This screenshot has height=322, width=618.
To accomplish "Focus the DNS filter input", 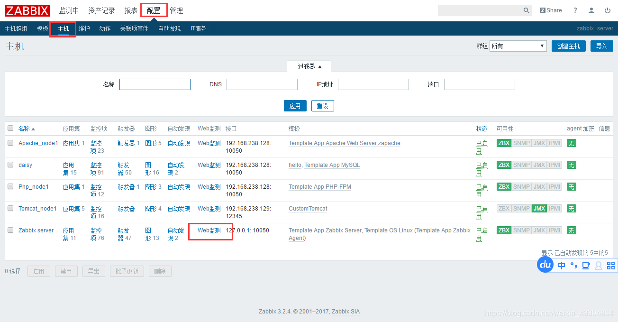I will pyautogui.click(x=262, y=84).
